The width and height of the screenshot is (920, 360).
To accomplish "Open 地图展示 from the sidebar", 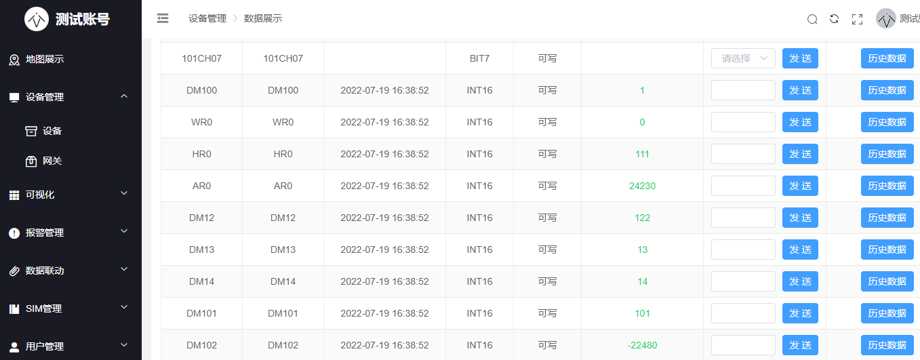I will click(45, 59).
